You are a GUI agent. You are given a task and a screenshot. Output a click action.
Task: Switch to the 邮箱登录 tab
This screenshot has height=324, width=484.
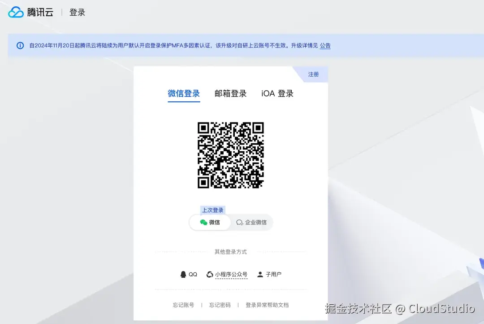(x=230, y=93)
